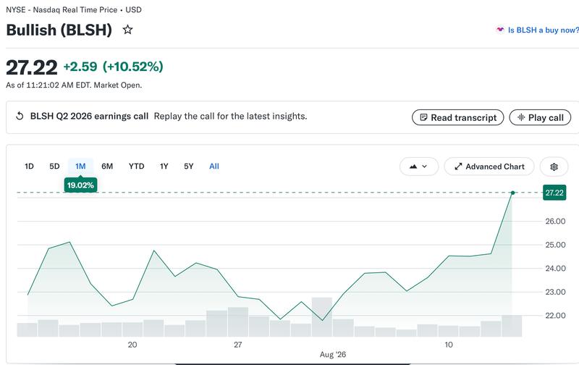
Task: Add BLSH to watchlist with star icon
Action: point(128,30)
